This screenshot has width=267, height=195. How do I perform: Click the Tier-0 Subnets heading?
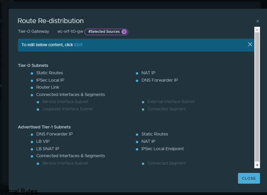point(33,66)
